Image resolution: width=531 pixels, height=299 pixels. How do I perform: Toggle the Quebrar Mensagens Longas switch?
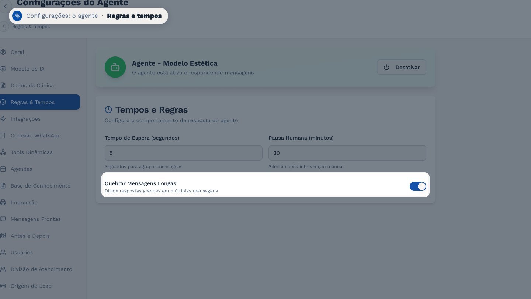pyautogui.click(x=418, y=186)
